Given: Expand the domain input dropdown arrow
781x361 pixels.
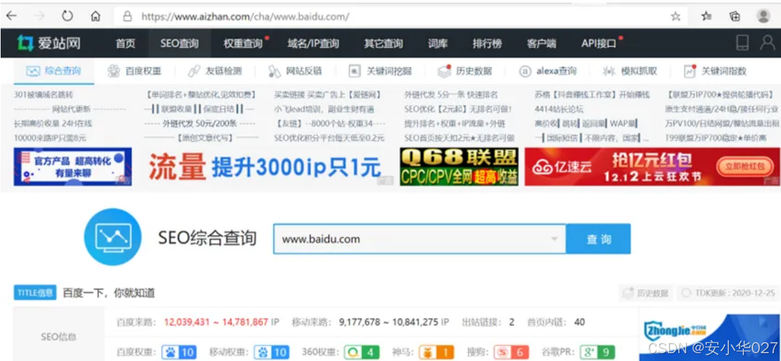Looking at the screenshot, I should pos(554,239).
